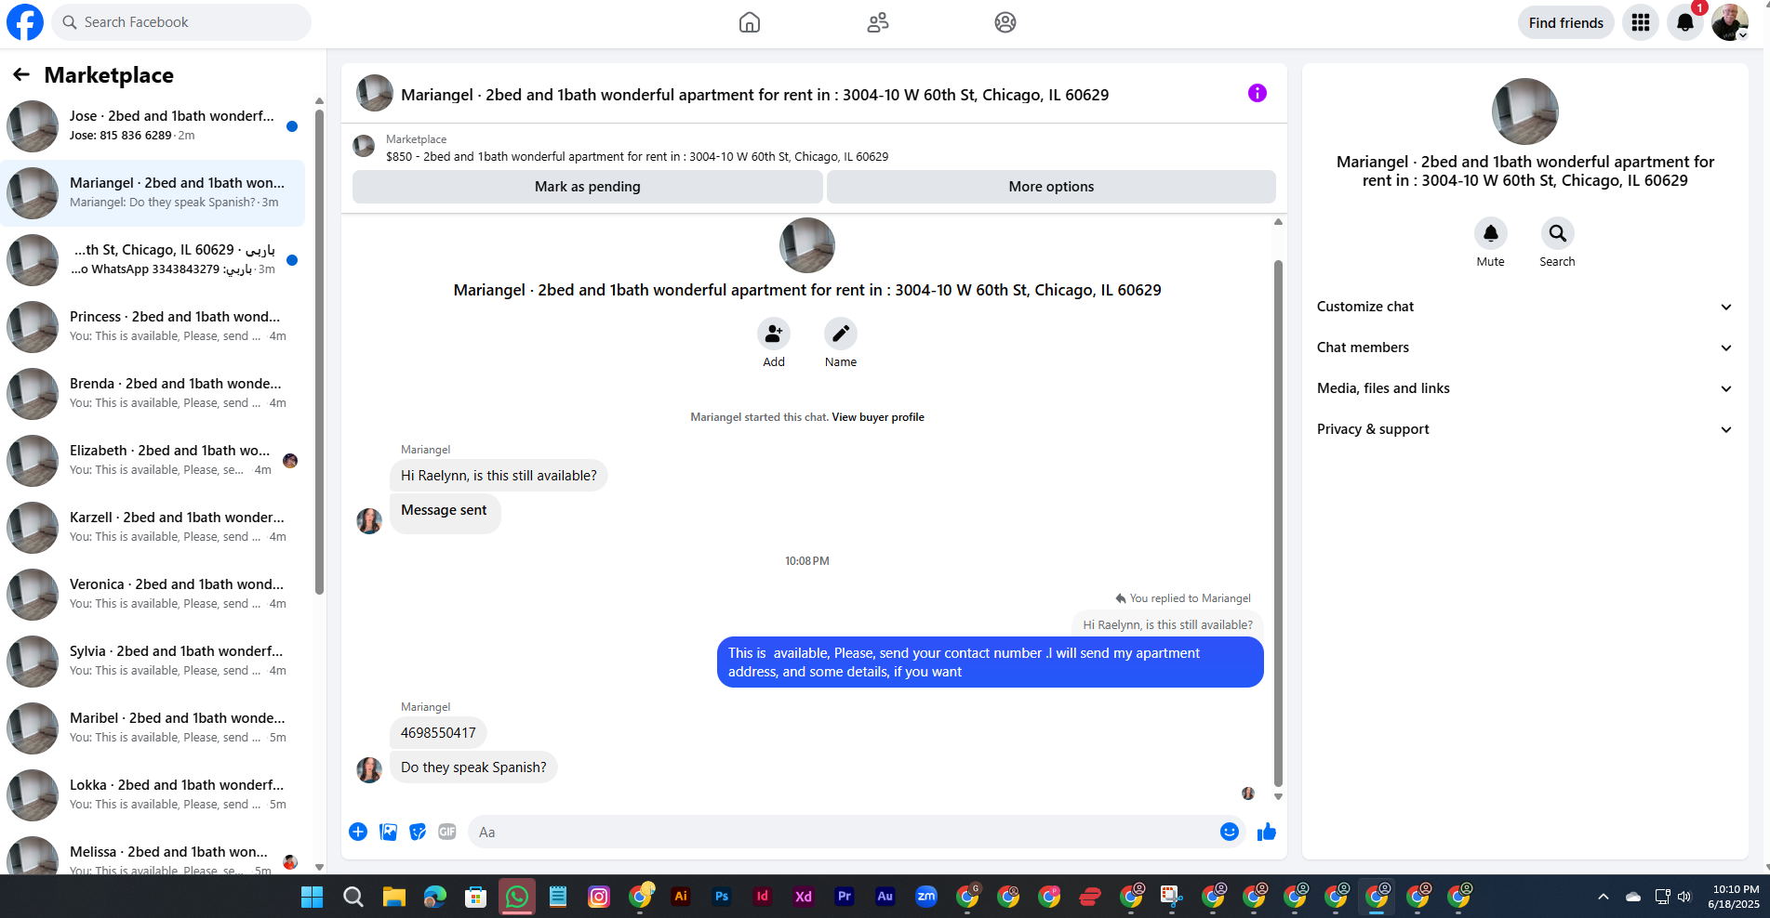Click the $850 Marketplace listing summary line
Viewport: 1770px width, 918px height.
(x=637, y=157)
